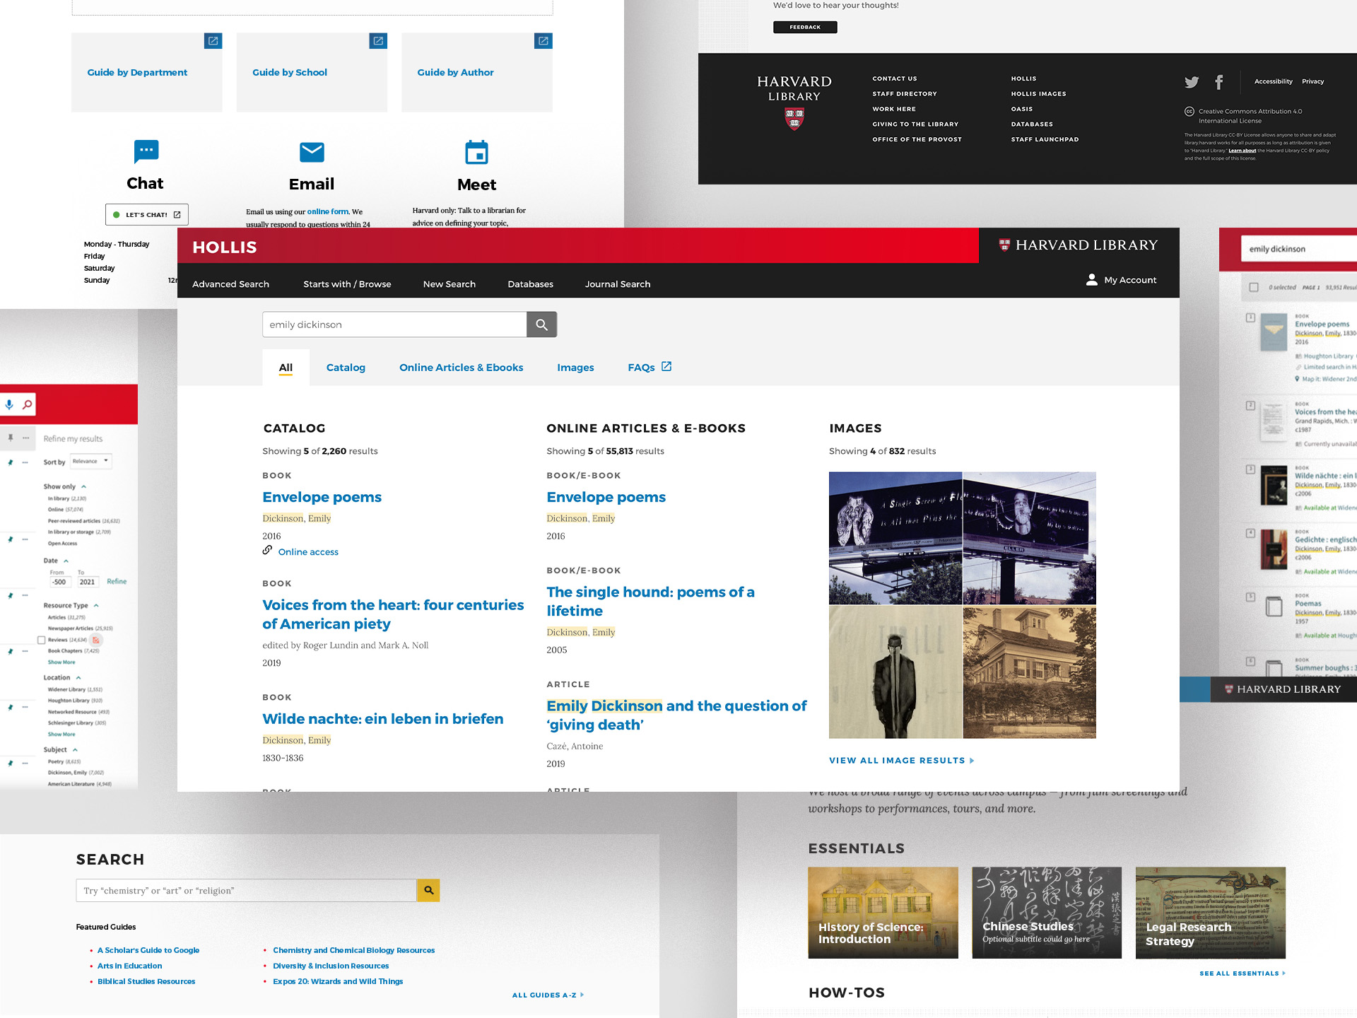Screen dimensions: 1357x1018
Task: Collapse the Resource Type filter section
Action: pos(96,605)
